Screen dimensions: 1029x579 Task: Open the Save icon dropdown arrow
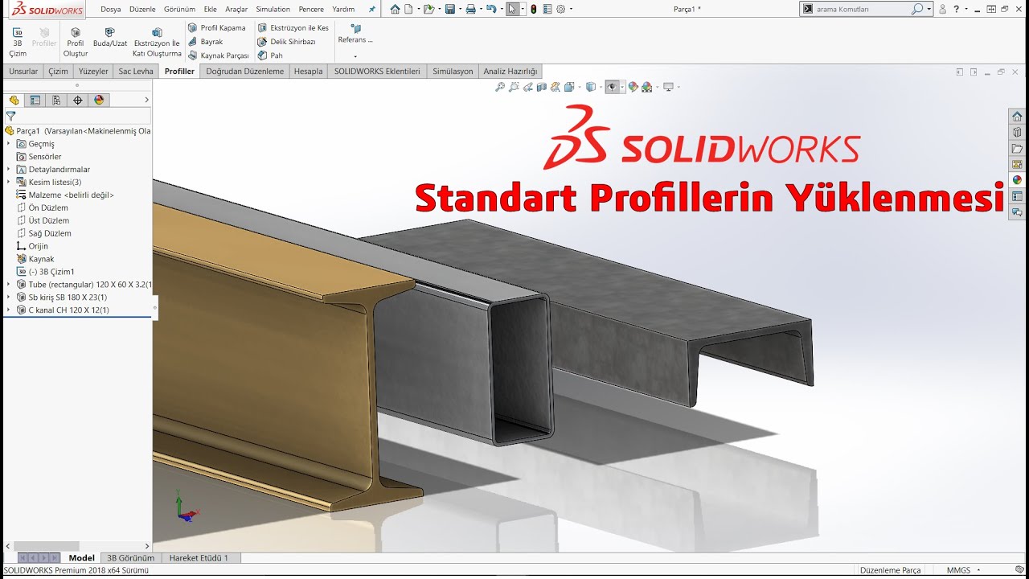coord(459,10)
